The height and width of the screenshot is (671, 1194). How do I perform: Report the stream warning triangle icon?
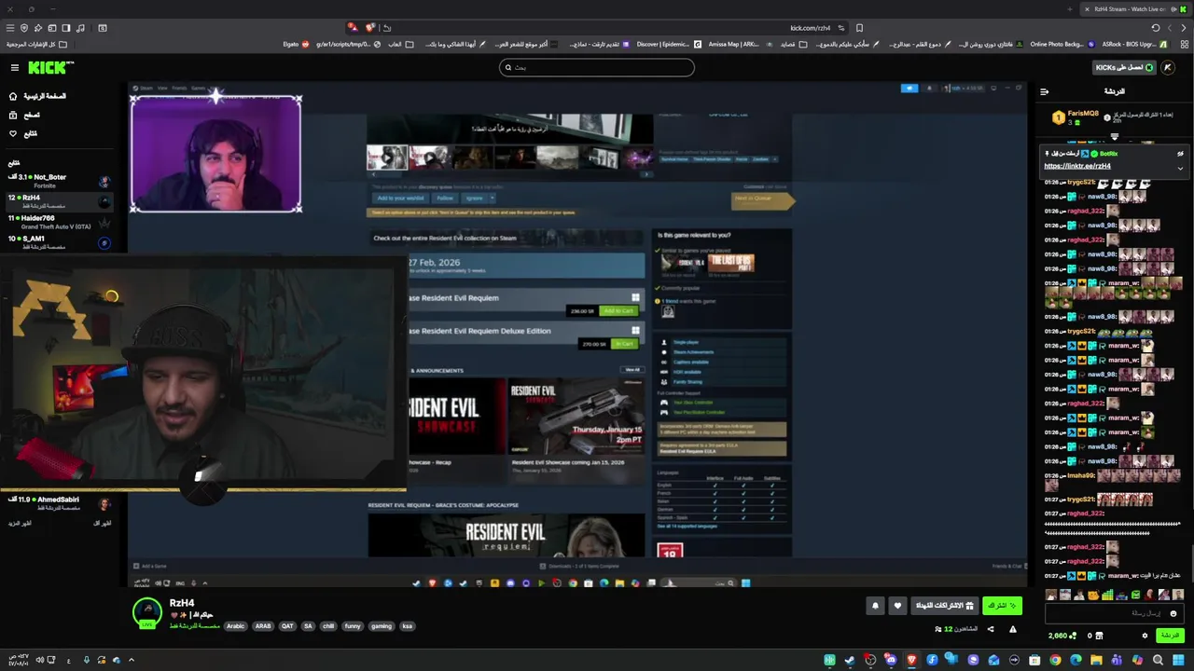(x=1013, y=629)
